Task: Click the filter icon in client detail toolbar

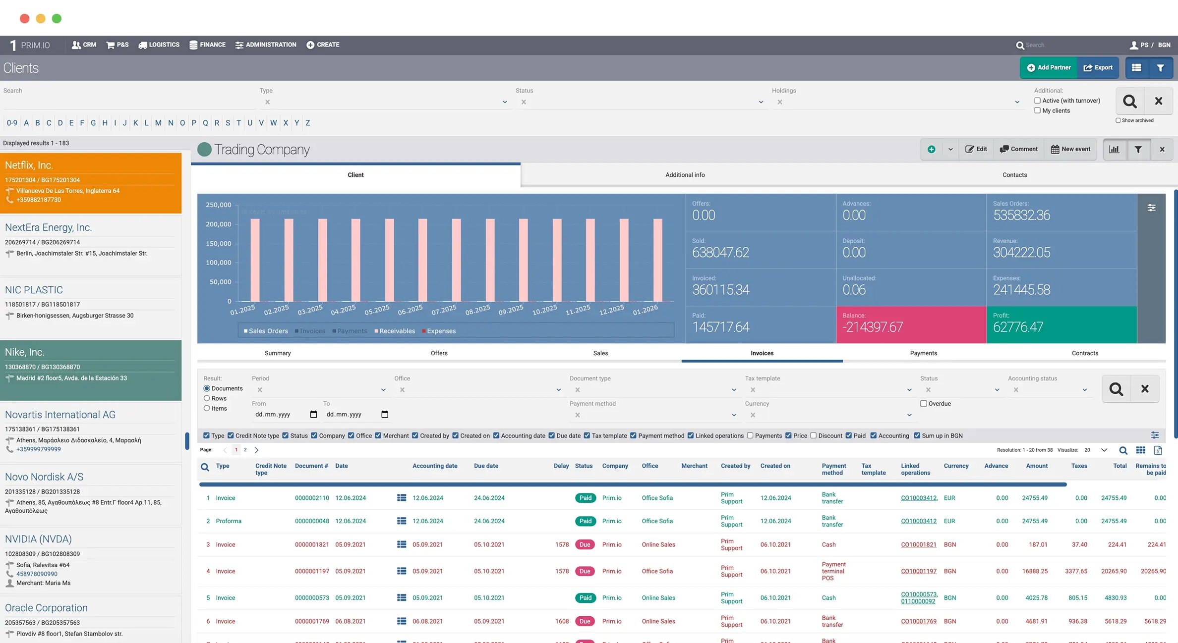Action: coord(1138,149)
